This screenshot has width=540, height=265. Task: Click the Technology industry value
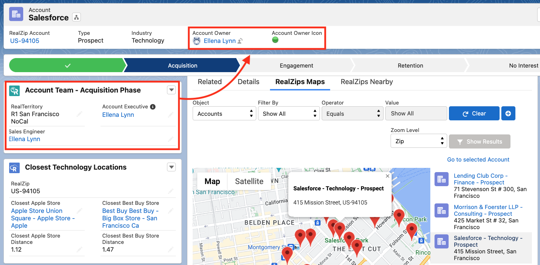[x=148, y=40]
